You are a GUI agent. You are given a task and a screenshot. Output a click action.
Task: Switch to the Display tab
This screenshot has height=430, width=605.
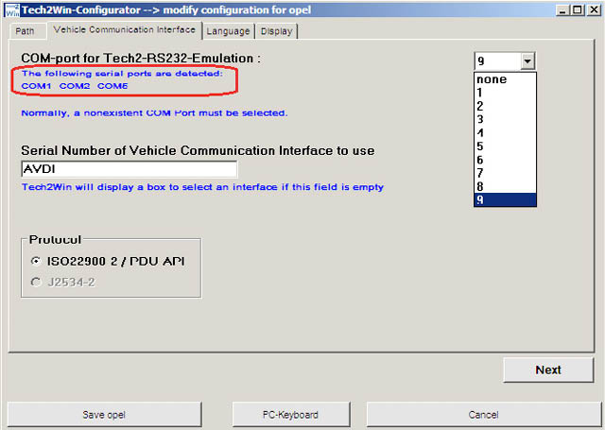(x=276, y=31)
